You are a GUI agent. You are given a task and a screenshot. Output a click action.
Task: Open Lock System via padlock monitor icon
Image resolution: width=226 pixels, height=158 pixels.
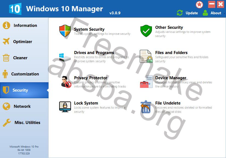click(65, 107)
